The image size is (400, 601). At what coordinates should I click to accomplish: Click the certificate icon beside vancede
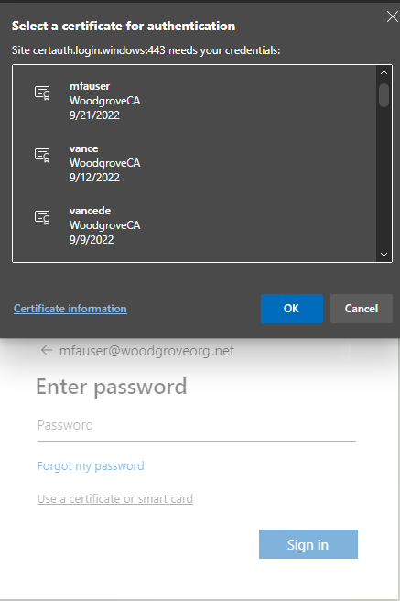(42, 217)
